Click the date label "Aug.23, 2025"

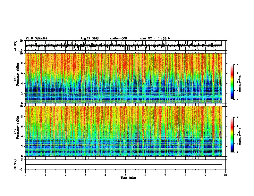[x=89, y=38]
